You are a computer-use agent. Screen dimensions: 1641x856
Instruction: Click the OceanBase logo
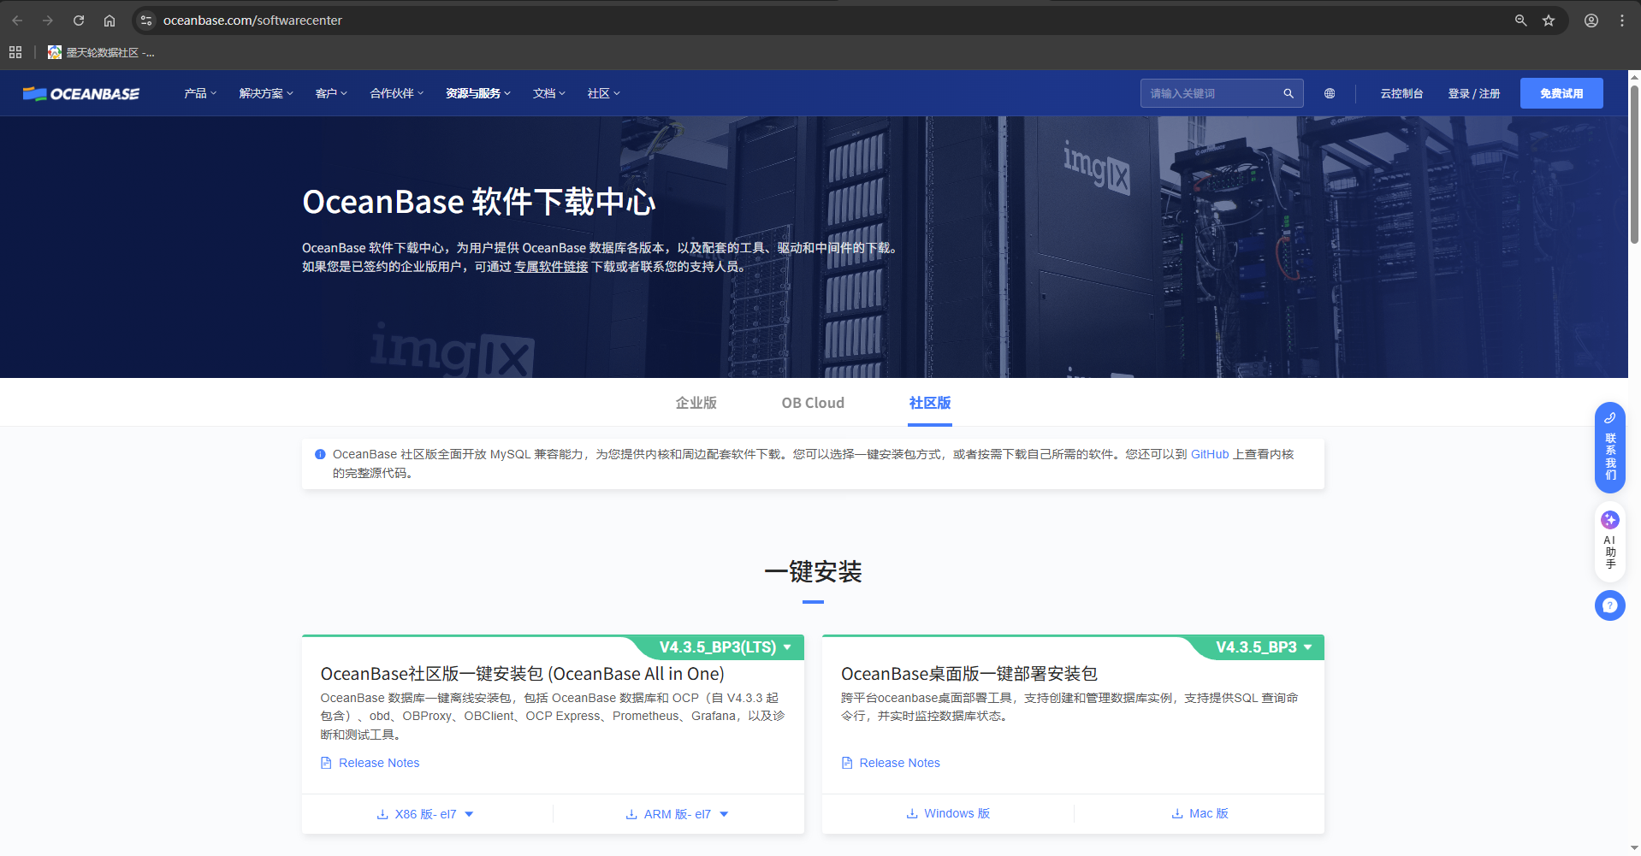81,93
